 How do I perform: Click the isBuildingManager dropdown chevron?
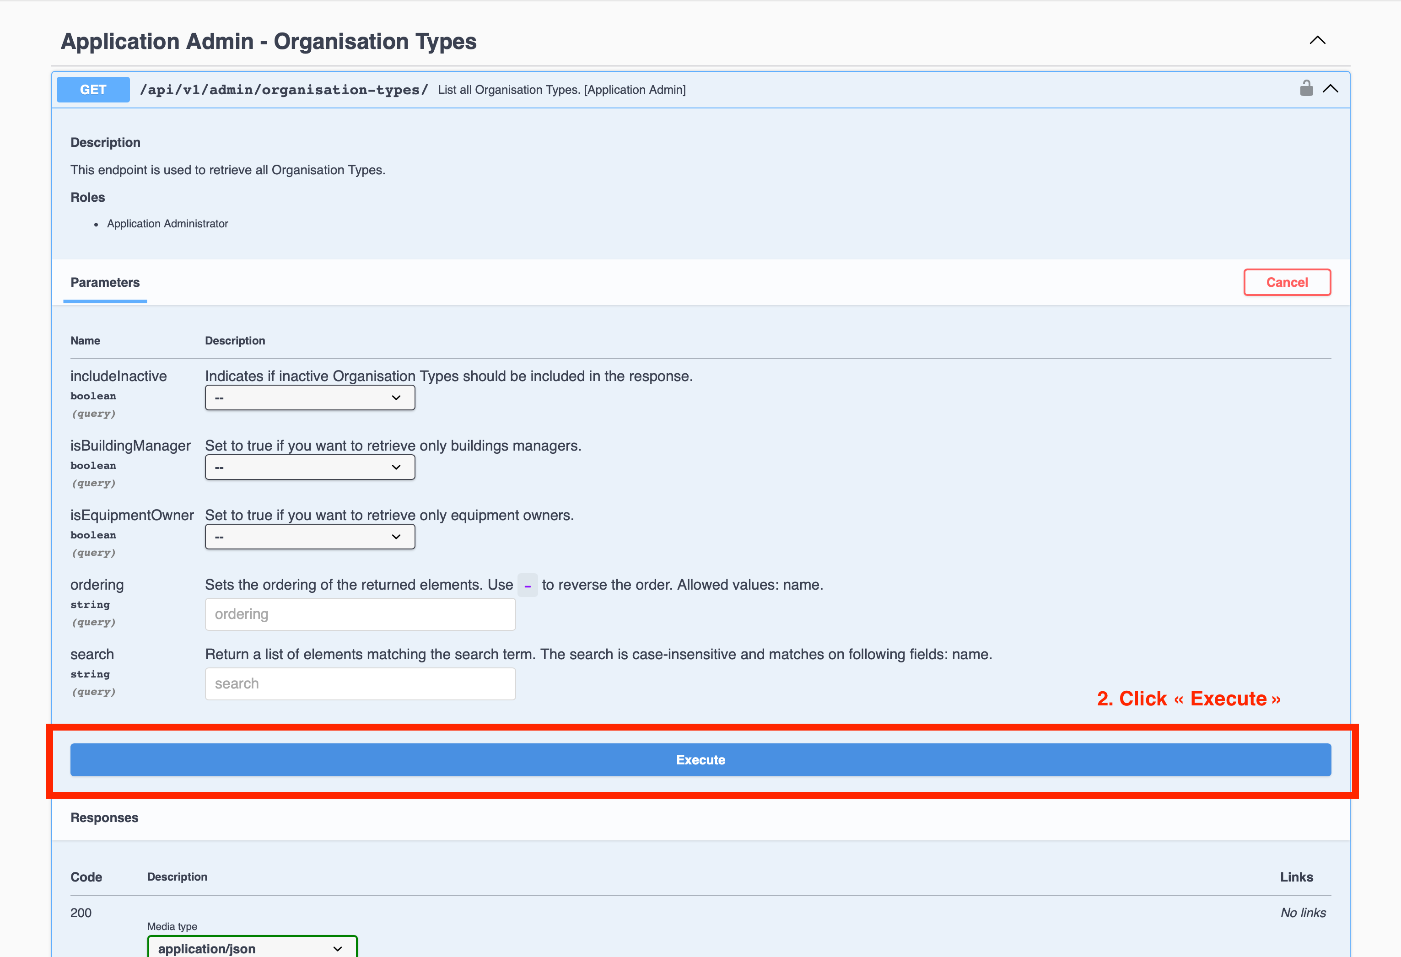pyautogui.click(x=396, y=467)
